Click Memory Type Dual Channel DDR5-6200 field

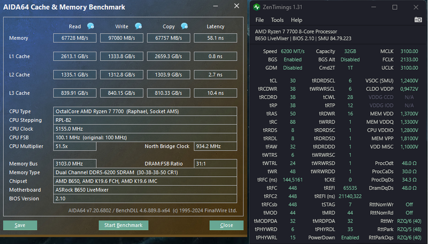145,172
